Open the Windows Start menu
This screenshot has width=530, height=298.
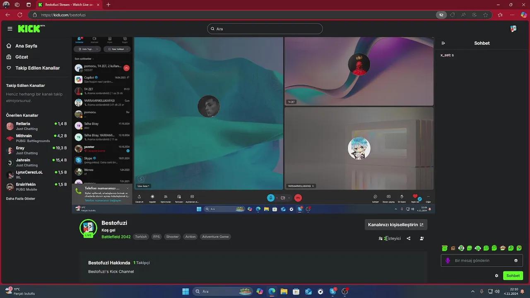(x=186, y=291)
